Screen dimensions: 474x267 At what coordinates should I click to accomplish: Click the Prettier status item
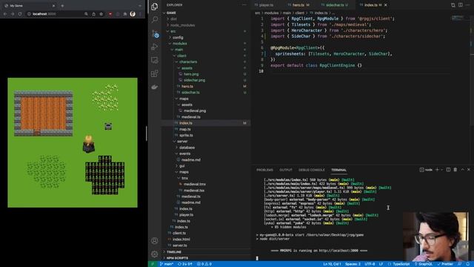point(445,264)
